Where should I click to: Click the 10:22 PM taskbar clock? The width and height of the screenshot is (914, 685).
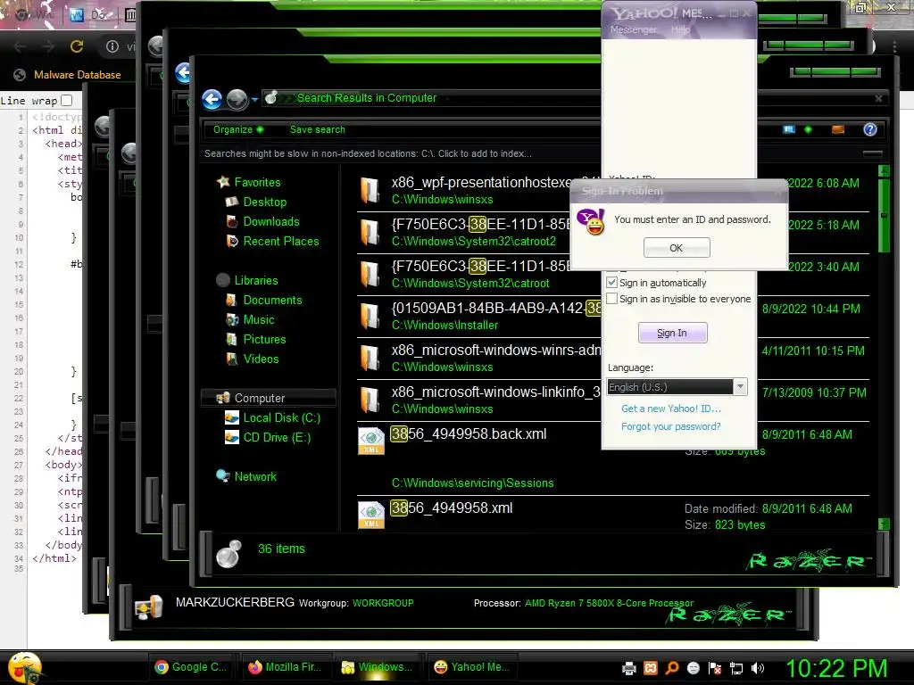pyautogui.click(x=837, y=668)
